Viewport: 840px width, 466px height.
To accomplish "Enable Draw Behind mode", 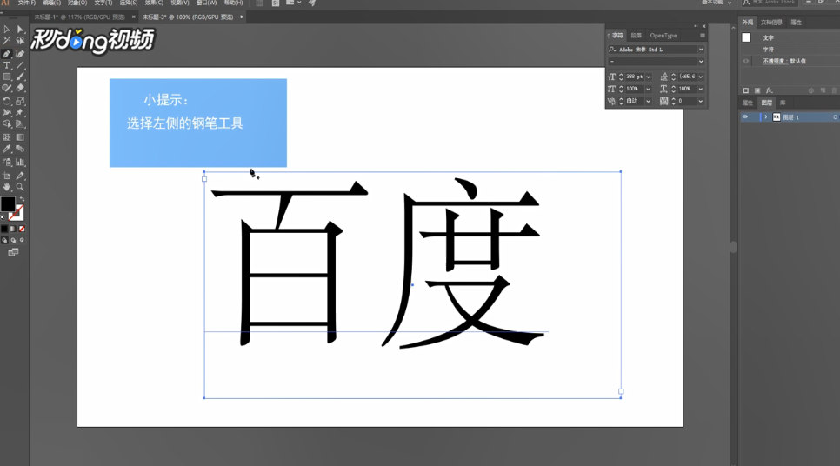I will click(13, 241).
